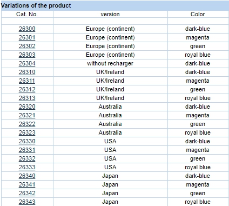Select 'royal blue' color in row 26343
This screenshot has height=206, width=229.
coord(198,202)
